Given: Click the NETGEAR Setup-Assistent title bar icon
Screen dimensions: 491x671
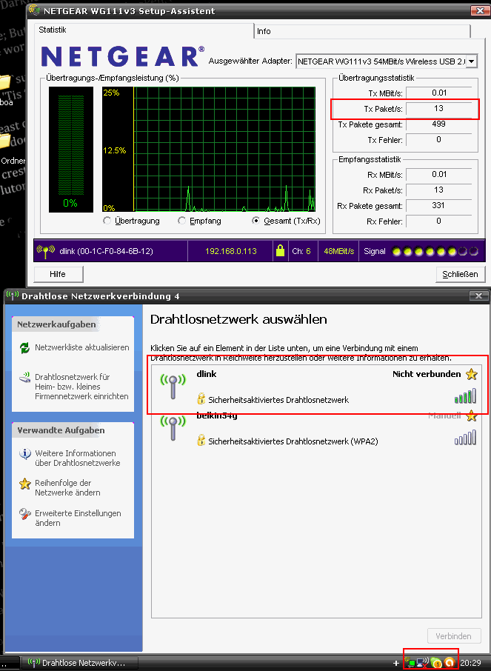Looking at the screenshot, I should 35,10.
